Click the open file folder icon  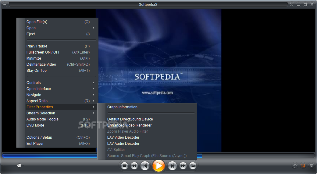click(x=193, y=166)
